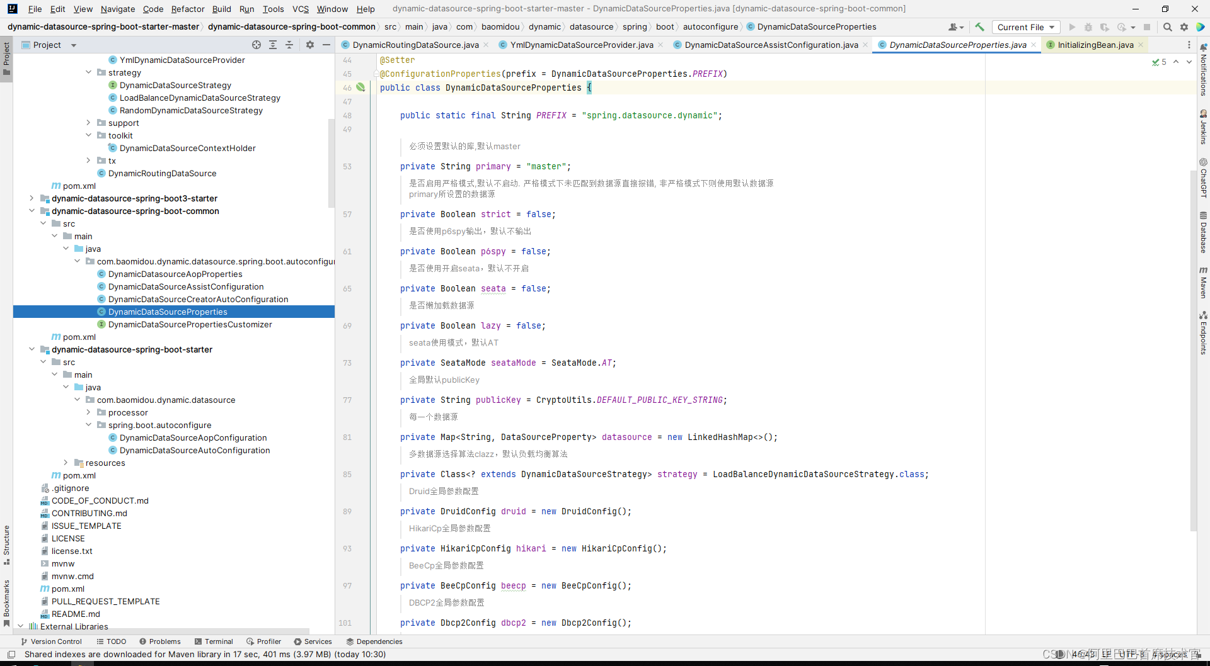Go to previous highlighted problem arrow

coord(1176,62)
